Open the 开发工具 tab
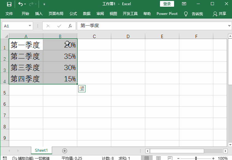Viewport: 232px width, 160px height. (130, 14)
